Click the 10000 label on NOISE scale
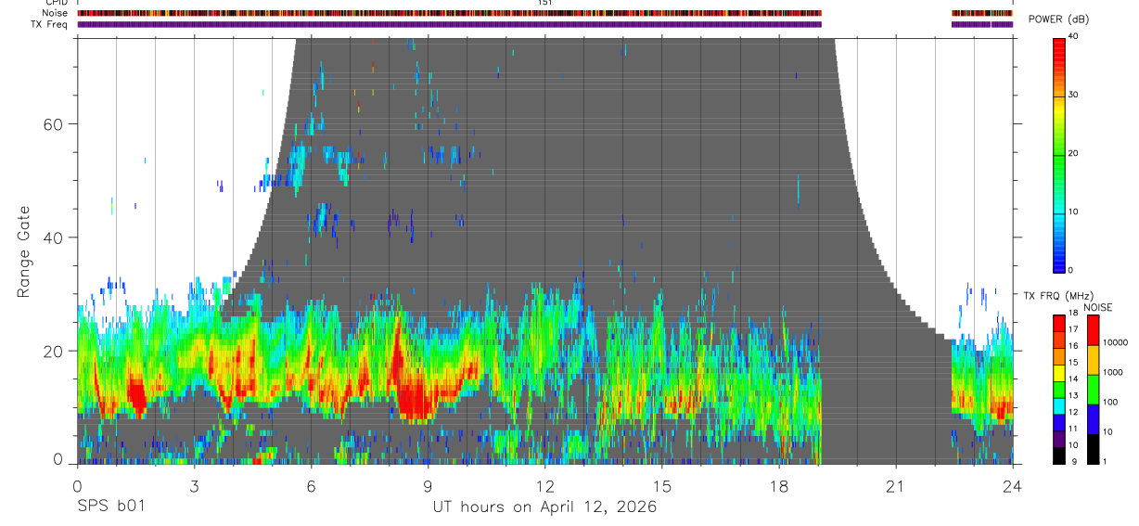1139x526 pixels. [x=1117, y=342]
